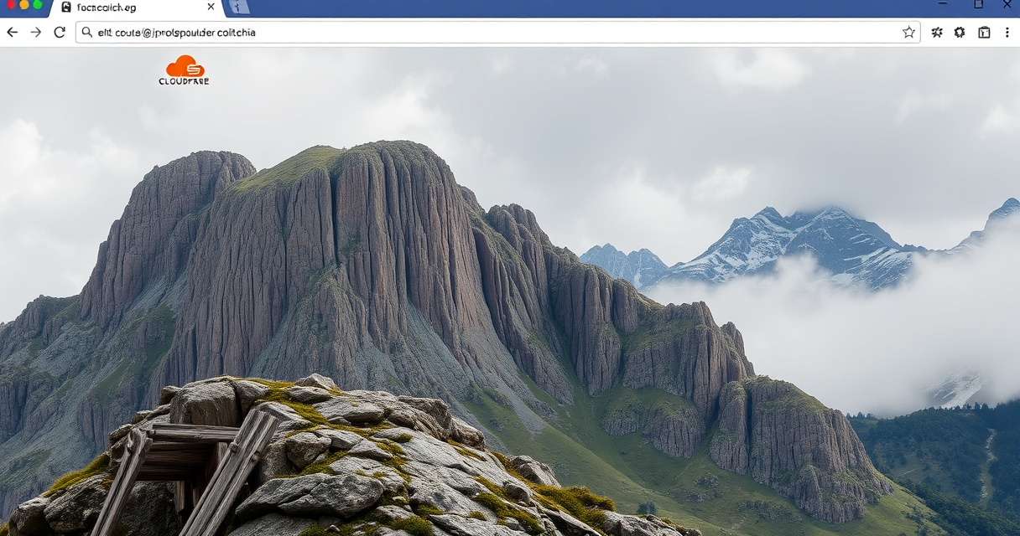Open the three-dot browser menu

(x=1007, y=33)
